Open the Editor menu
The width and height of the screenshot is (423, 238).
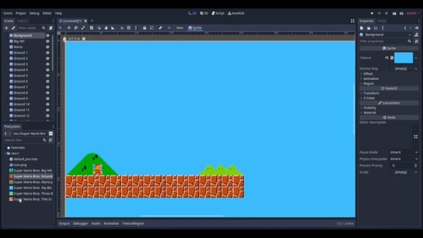pos(47,13)
